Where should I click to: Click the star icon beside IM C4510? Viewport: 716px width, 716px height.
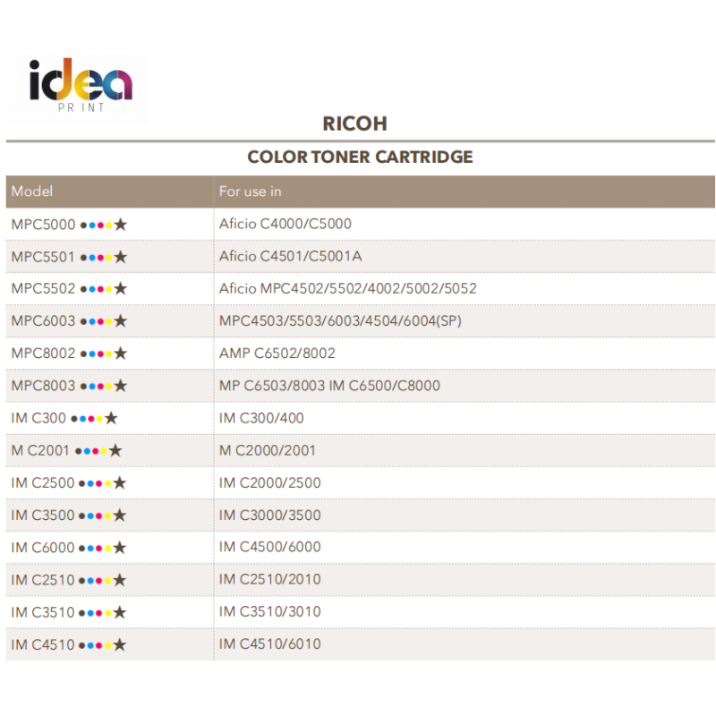point(119,644)
